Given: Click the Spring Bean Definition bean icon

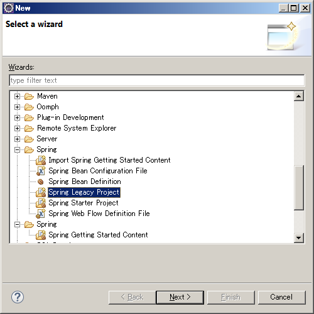Looking at the screenshot, I should click(41, 181).
